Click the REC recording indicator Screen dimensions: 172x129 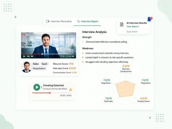pos(27,35)
